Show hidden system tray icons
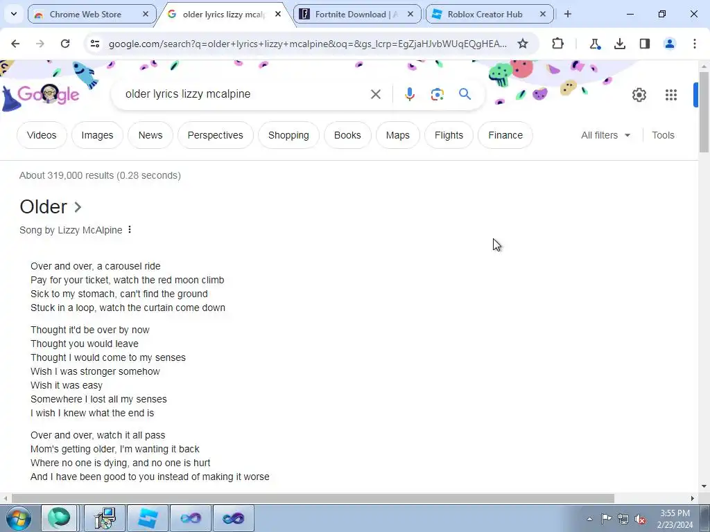The image size is (710, 532). point(589,519)
